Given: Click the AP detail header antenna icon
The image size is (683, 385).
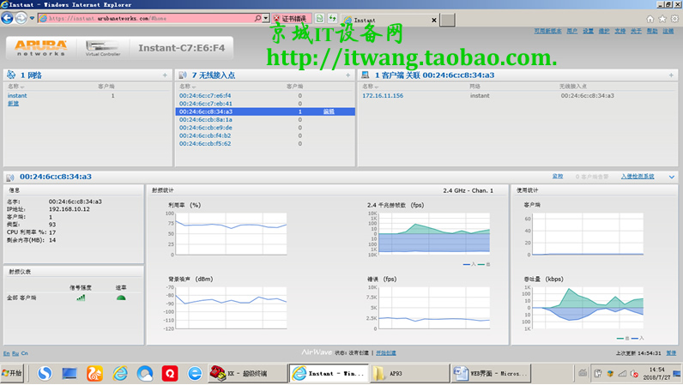Looking at the screenshot, I should 10,177.
